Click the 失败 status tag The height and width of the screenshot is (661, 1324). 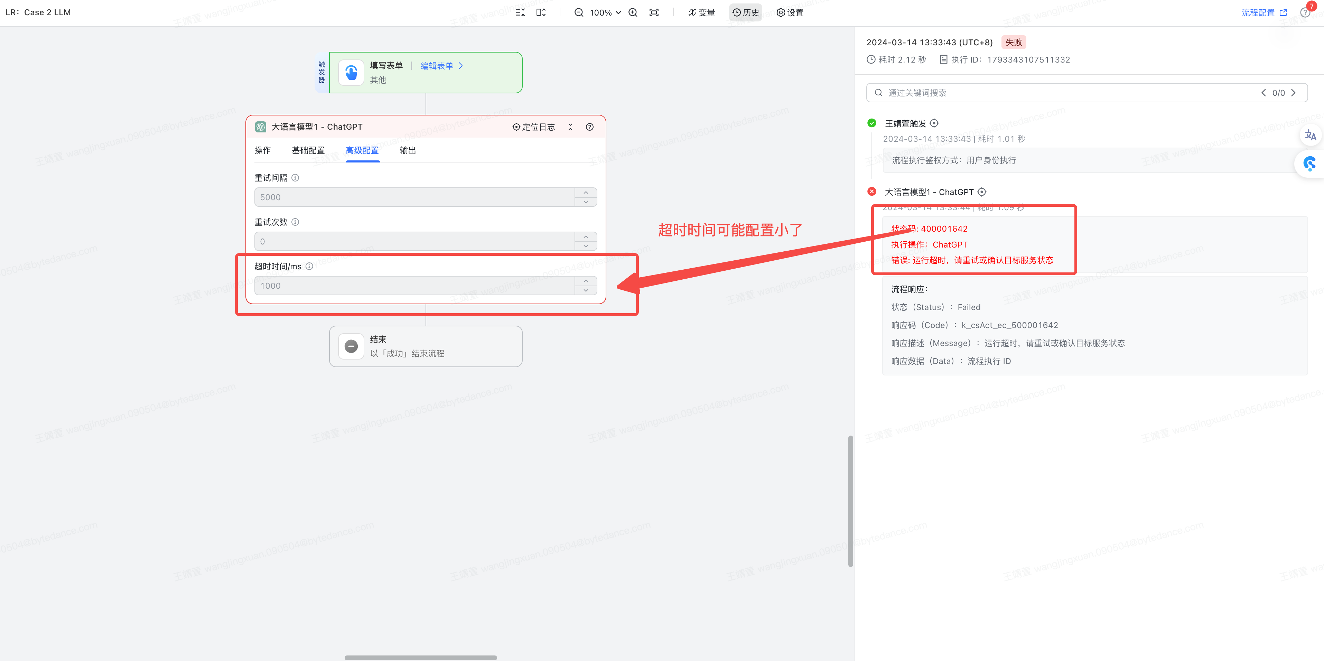pos(1014,42)
